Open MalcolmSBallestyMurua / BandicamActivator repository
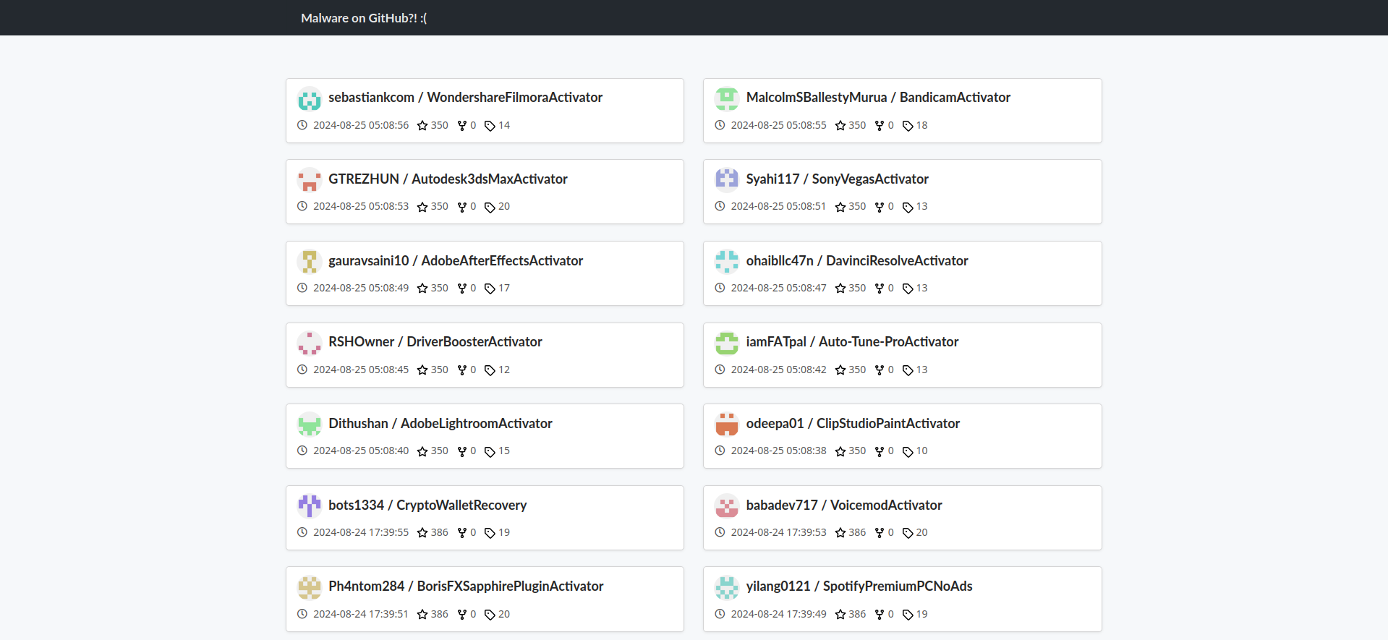Viewport: 1388px width, 640px height. coord(878,98)
